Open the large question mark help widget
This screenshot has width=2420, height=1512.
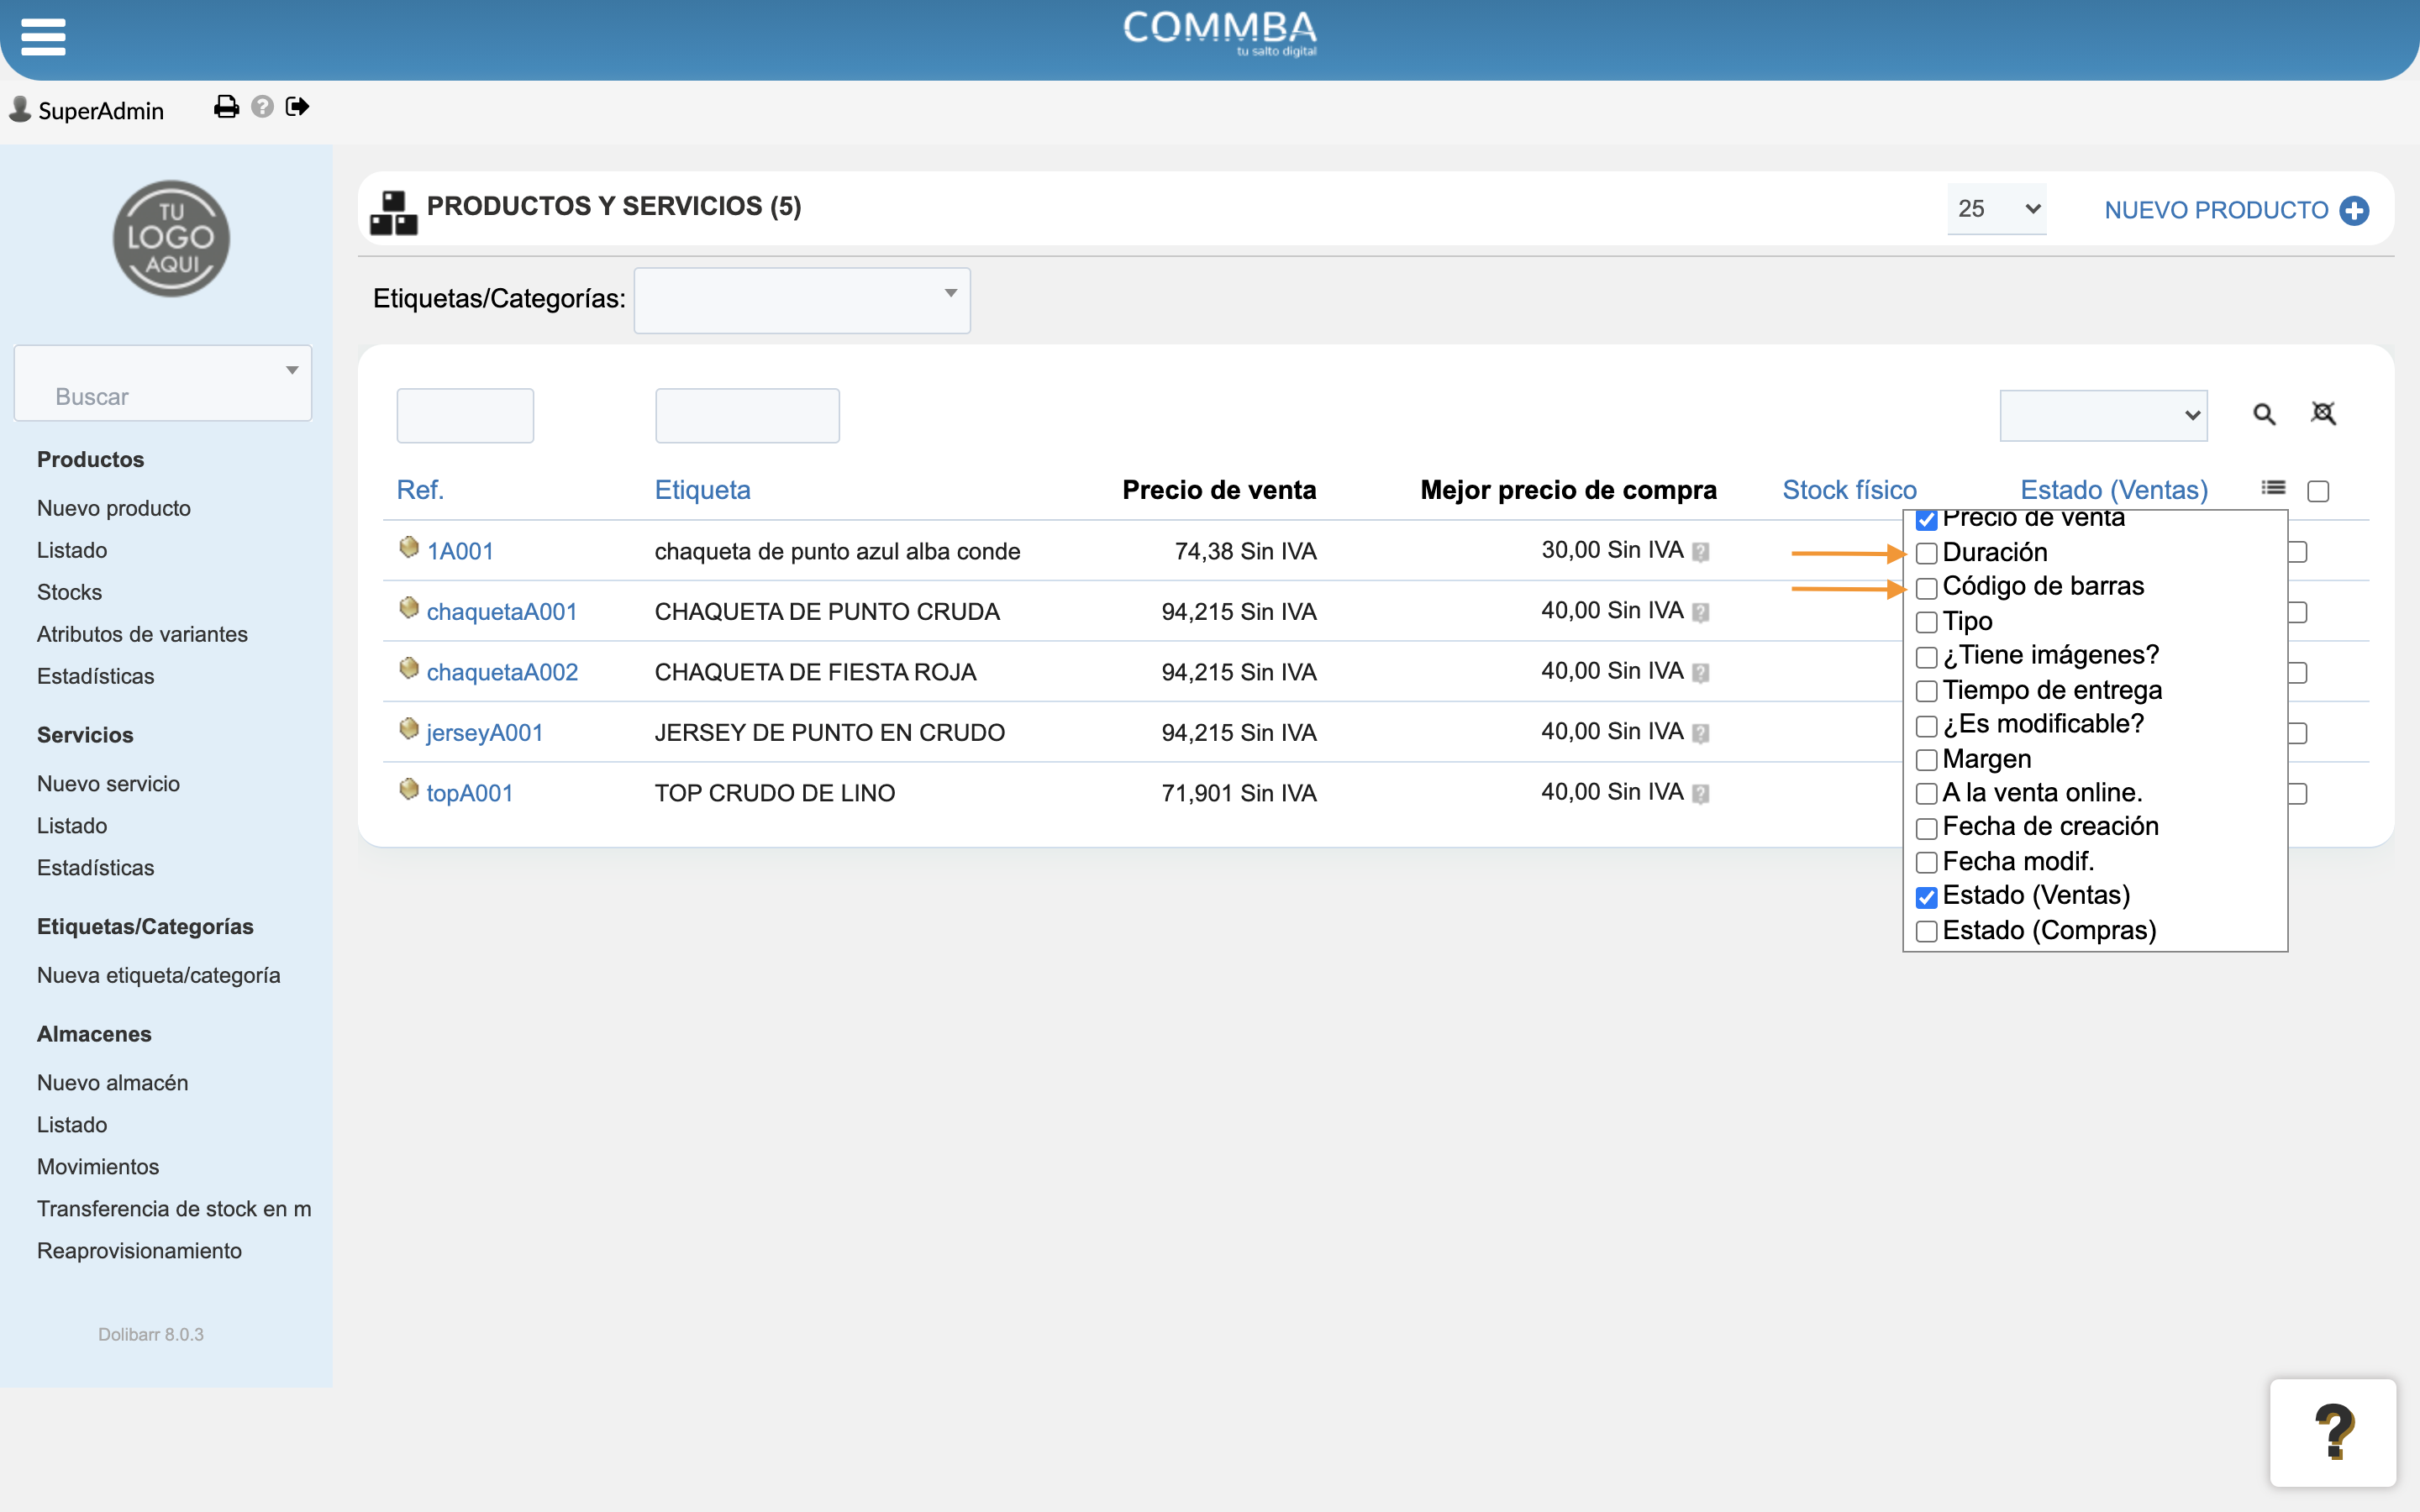tap(2333, 1432)
